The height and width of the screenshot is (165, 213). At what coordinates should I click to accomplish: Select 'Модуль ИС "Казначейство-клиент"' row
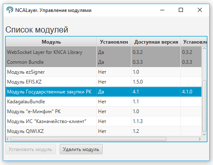point(104,121)
